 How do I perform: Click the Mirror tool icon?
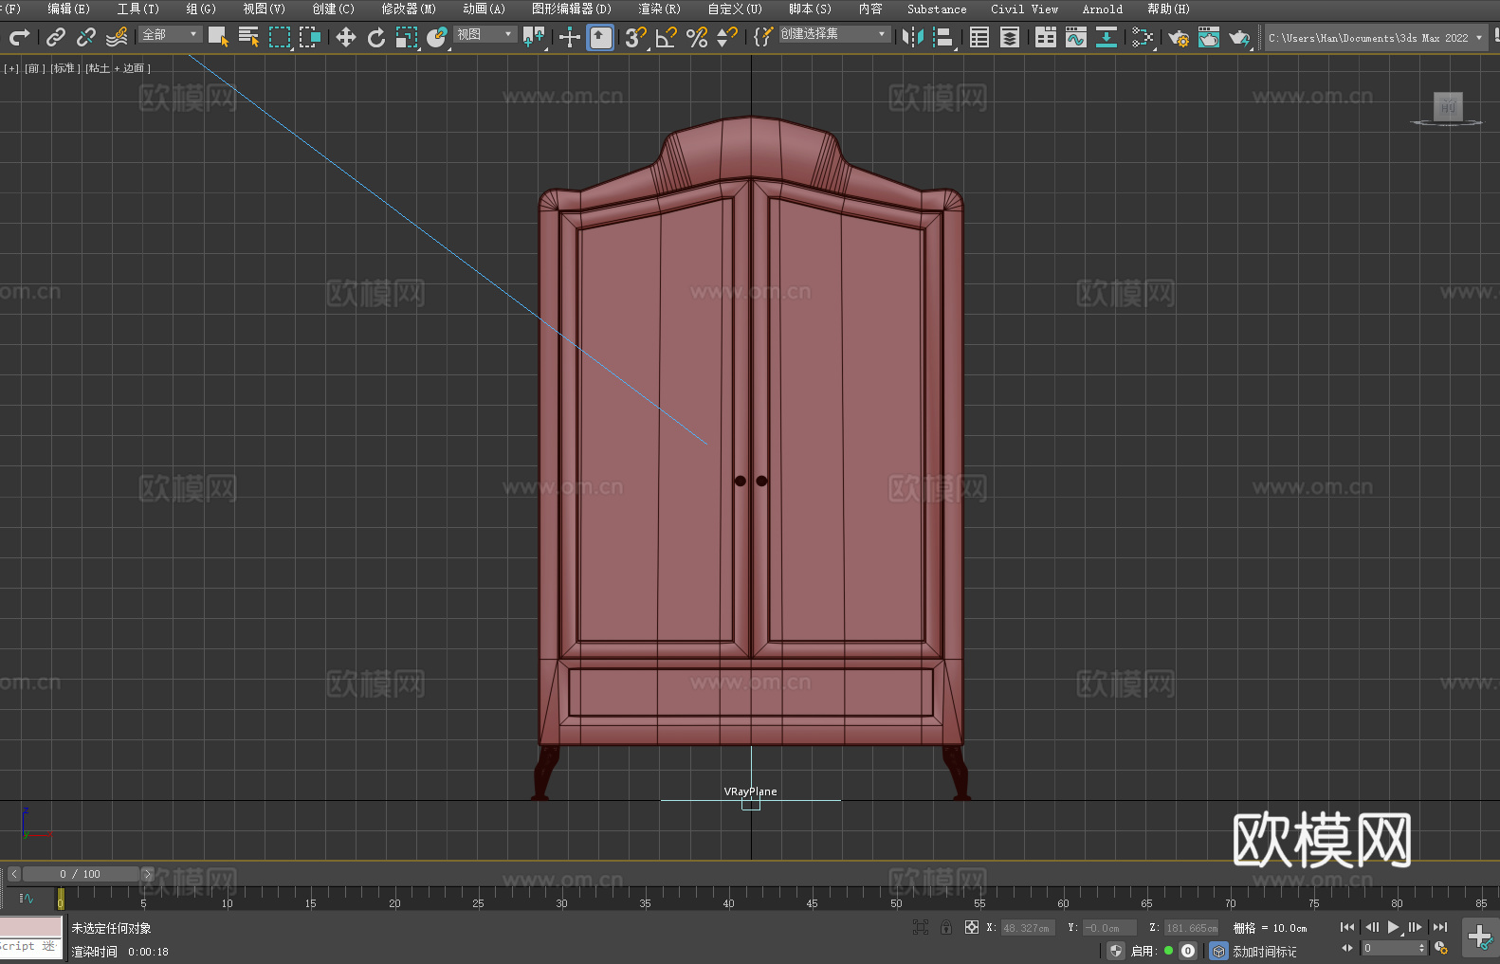[x=913, y=37]
